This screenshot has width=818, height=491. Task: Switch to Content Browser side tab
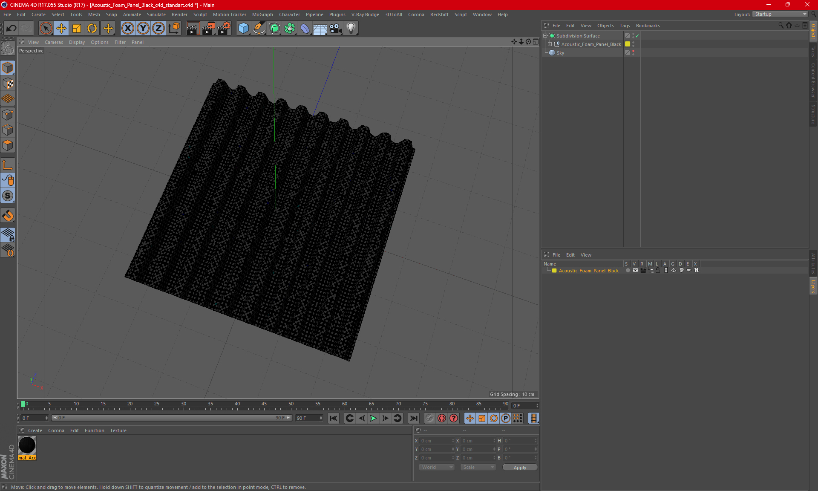pyautogui.click(x=813, y=80)
